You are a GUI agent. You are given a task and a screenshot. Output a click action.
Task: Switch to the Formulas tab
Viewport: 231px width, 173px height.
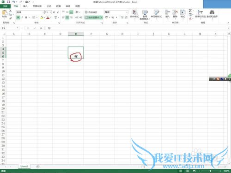click(x=49, y=6)
